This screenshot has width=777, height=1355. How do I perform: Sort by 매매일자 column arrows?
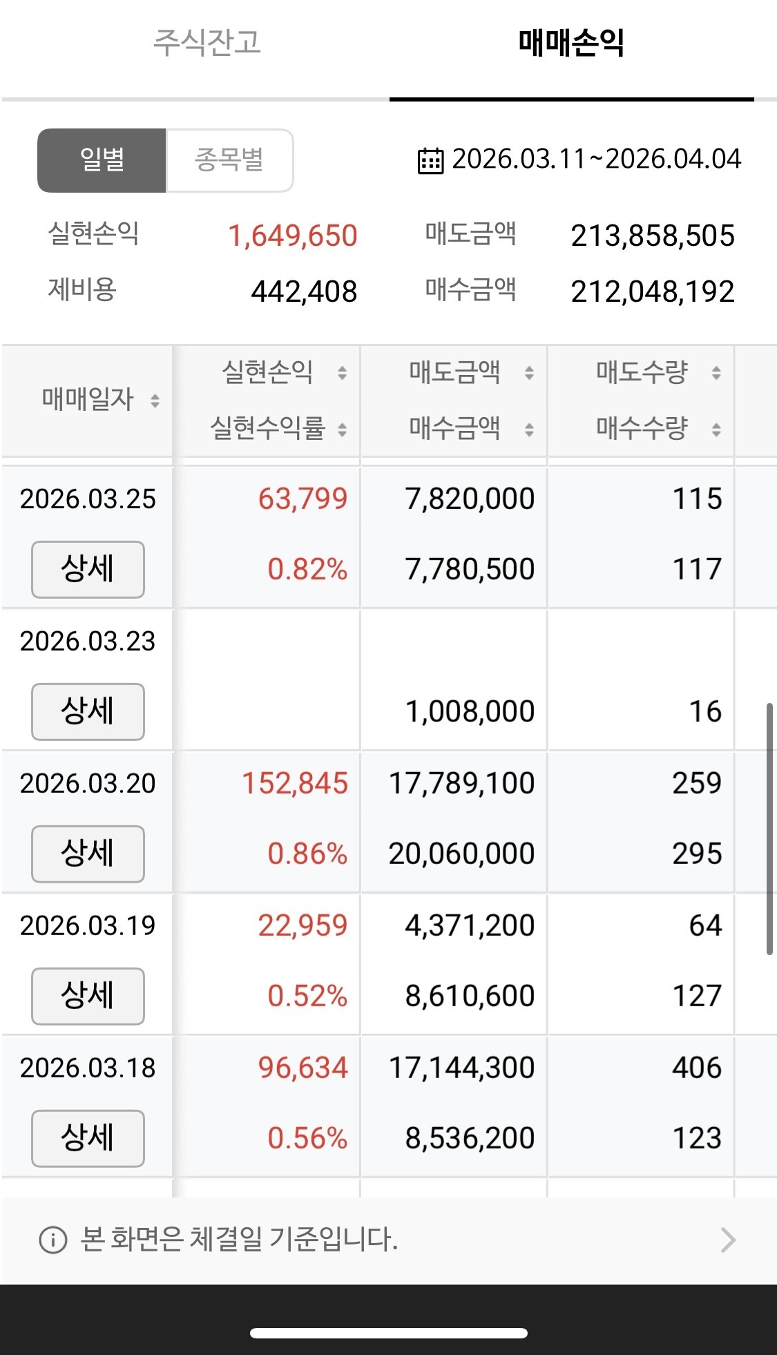[155, 400]
